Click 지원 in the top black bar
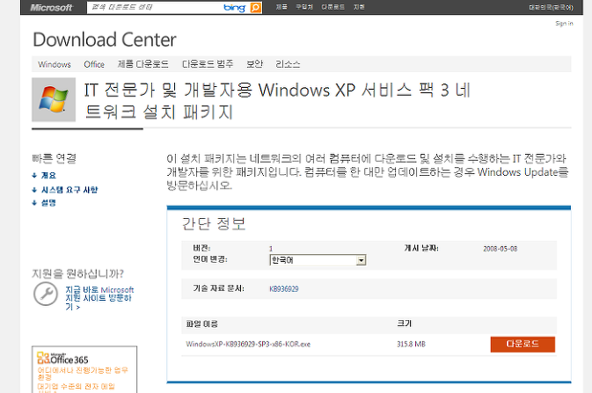Image resolution: width=592 pixels, height=393 pixels. click(359, 7)
